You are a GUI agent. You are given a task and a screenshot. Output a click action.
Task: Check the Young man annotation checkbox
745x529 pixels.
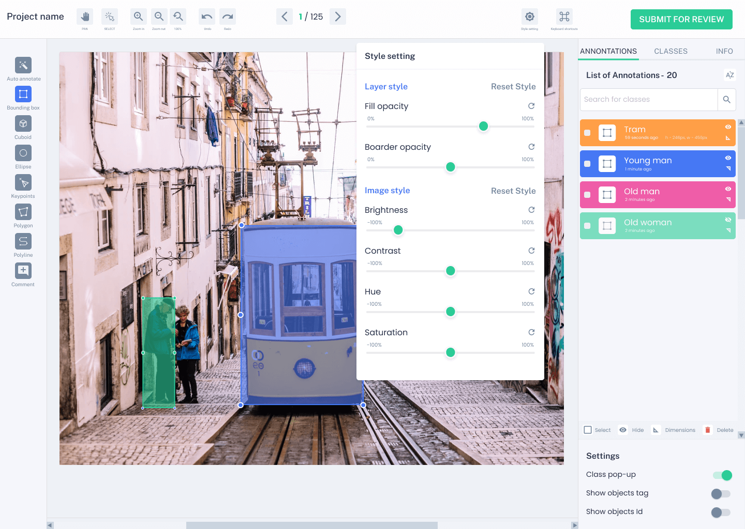[x=587, y=164]
